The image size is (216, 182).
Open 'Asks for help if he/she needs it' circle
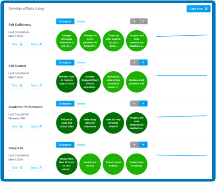click(x=114, y=123)
